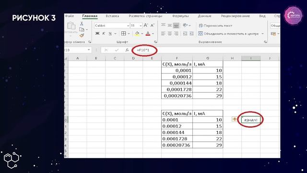The height and width of the screenshot is (173, 307).
Task: Increase indent in alignment group
Action: [x=191, y=34]
